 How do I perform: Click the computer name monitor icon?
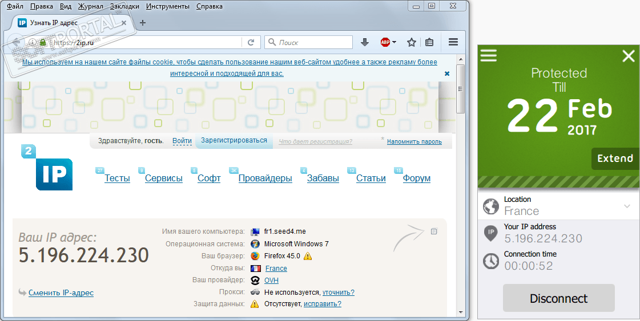point(256,232)
